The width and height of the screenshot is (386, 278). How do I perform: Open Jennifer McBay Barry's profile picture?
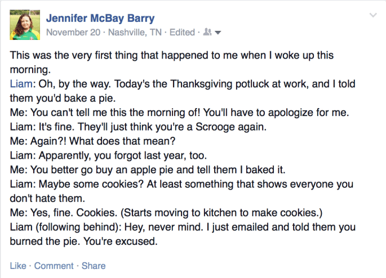[x=25, y=24]
